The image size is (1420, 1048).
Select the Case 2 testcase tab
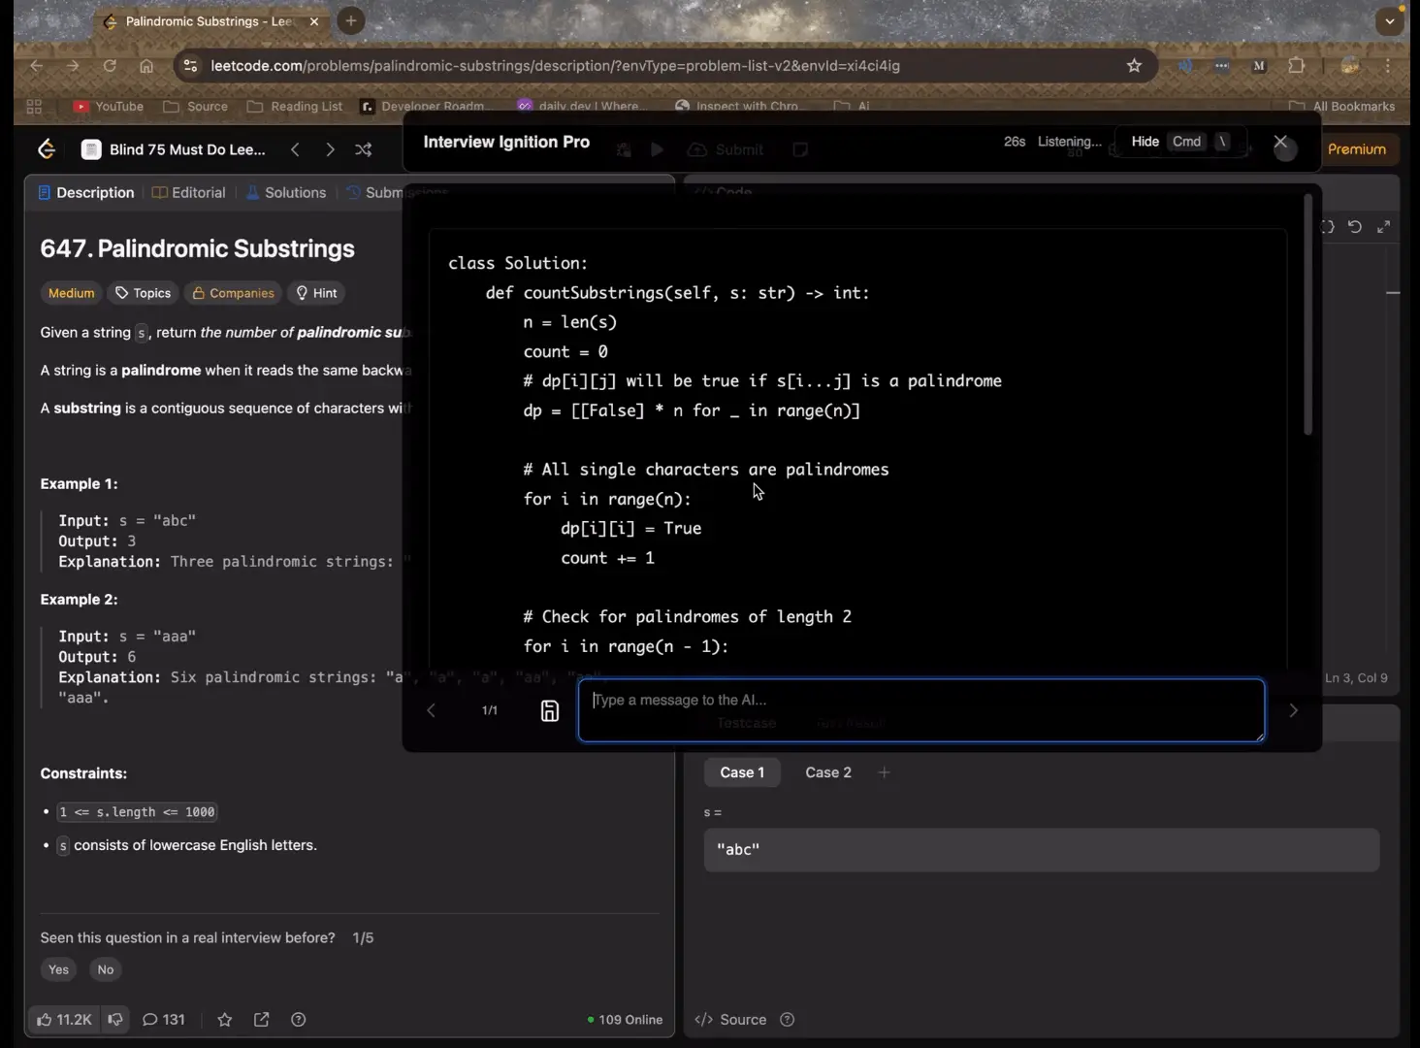coord(827,772)
